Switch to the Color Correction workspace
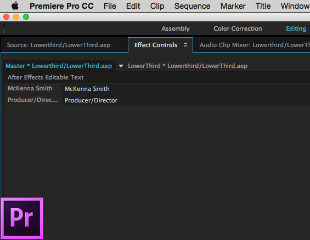Screen dimensions: 310x240 [x=238, y=28]
